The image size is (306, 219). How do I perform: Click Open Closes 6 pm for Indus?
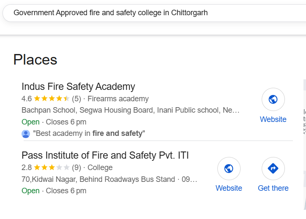click(x=54, y=122)
